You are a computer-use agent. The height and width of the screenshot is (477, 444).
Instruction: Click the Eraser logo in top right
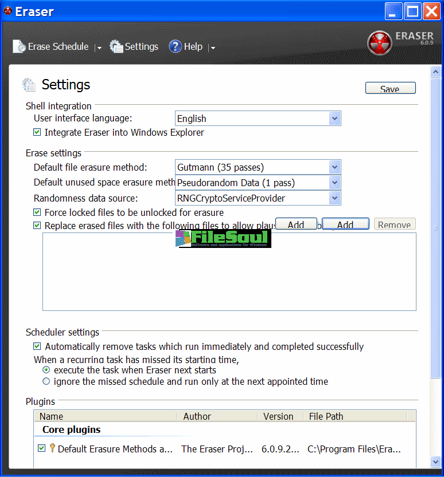[x=379, y=44]
